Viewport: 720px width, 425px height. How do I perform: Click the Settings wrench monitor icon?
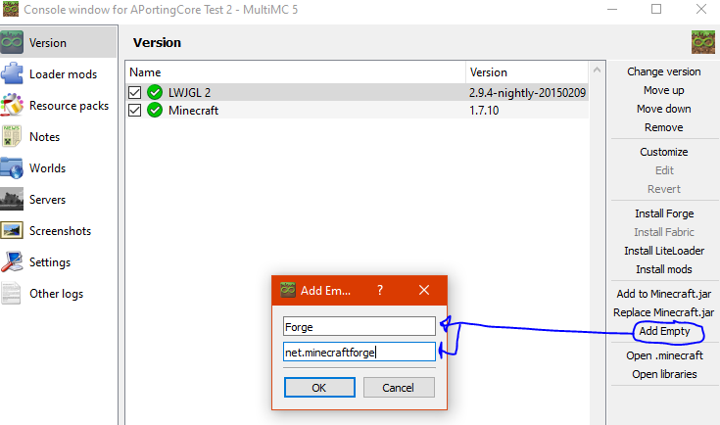tap(12, 262)
